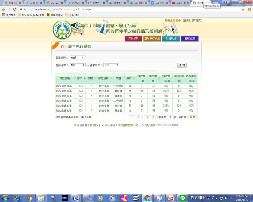Open the 回收類型 dropdown
The height and width of the screenshot is (202, 253).
(77, 58)
